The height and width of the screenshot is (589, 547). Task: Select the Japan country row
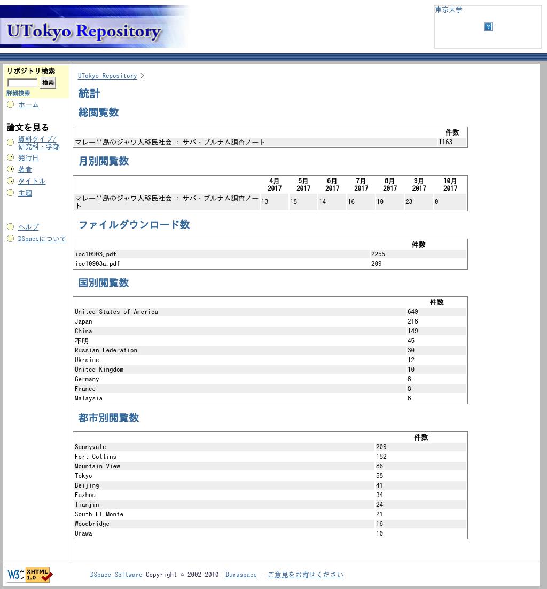click(x=270, y=321)
